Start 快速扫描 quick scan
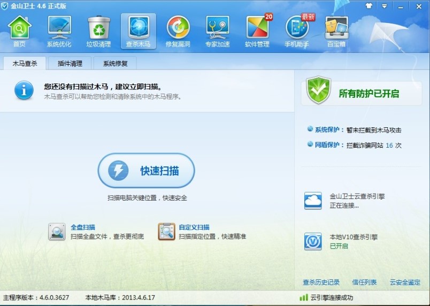This screenshot has height=306, width=430. coord(146,171)
